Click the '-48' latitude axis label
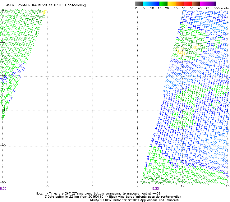The image size is (230, 202). click(x=3, y=145)
